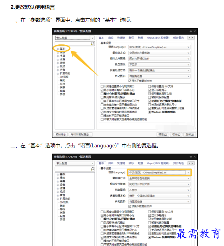
Task: Open 托盘图标 dropdown in step-one dialog
Action: [x=159, y=64]
